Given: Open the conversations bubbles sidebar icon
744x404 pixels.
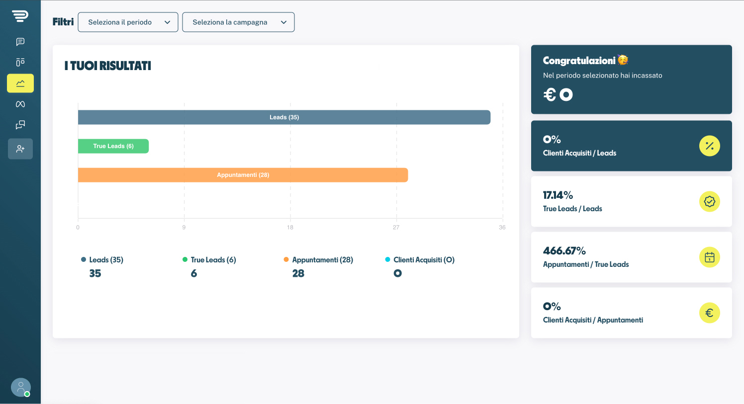Looking at the screenshot, I should tap(20, 125).
